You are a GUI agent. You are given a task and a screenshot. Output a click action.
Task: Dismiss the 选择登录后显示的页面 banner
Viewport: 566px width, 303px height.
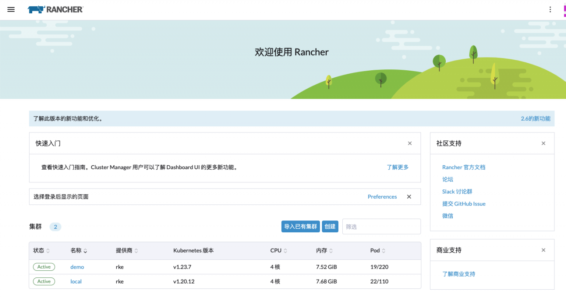pos(409,197)
